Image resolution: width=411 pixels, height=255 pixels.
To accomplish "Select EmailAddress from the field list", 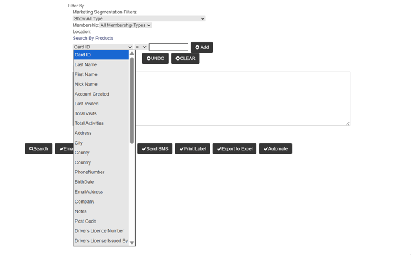I will (89, 192).
